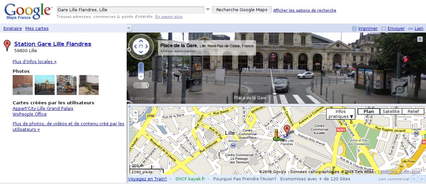Open Station Gare Lille Flandres result title
This screenshot has height=184, width=426.
tap(53, 44)
